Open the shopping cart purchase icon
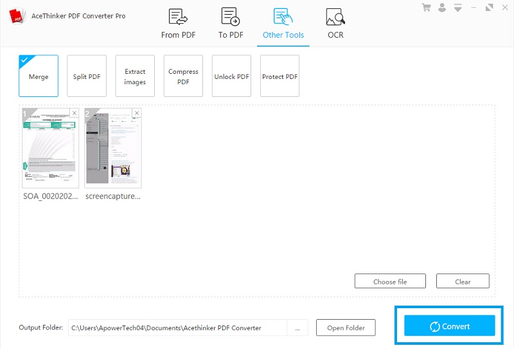The image size is (514, 348). (426, 7)
